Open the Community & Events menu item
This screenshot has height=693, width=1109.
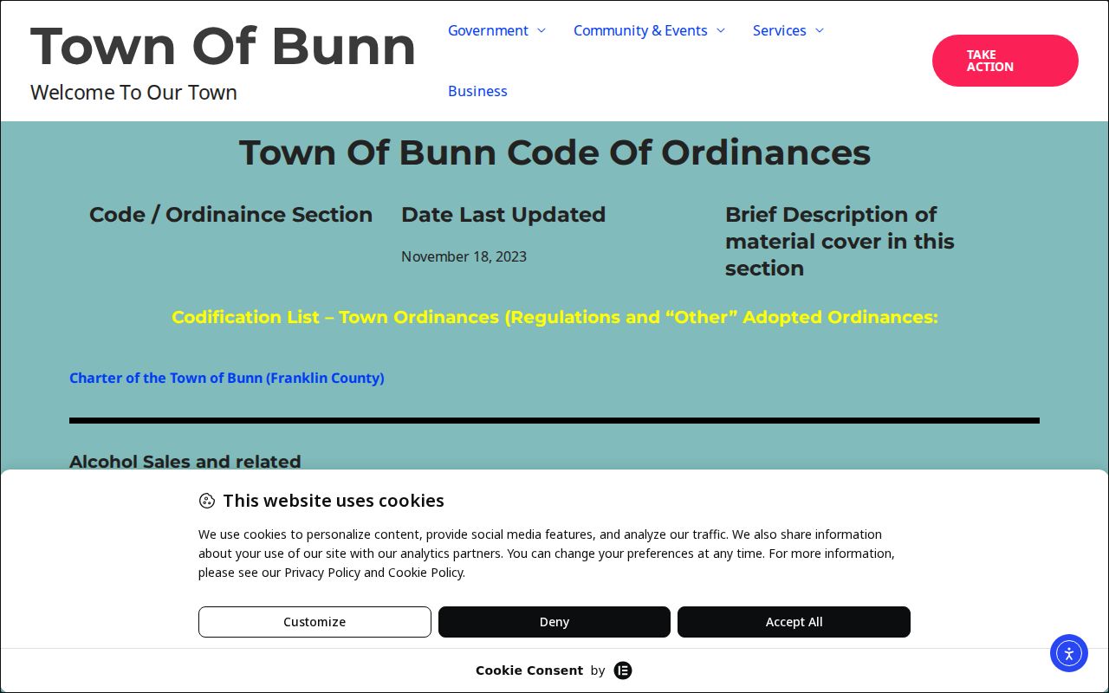click(x=640, y=30)
